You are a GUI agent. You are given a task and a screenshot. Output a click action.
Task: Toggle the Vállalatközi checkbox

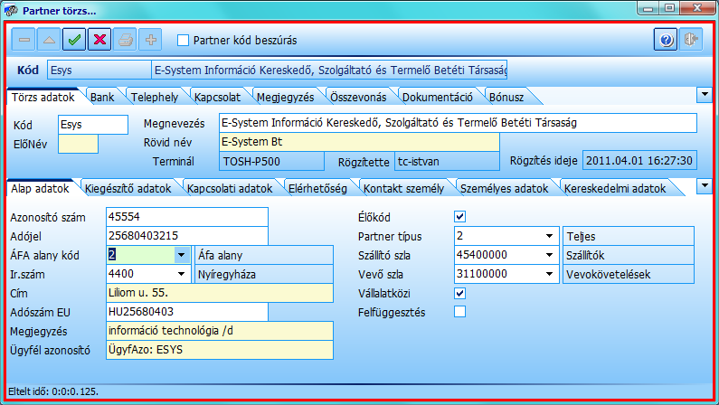pyautogui.click(x=460, y=293)
